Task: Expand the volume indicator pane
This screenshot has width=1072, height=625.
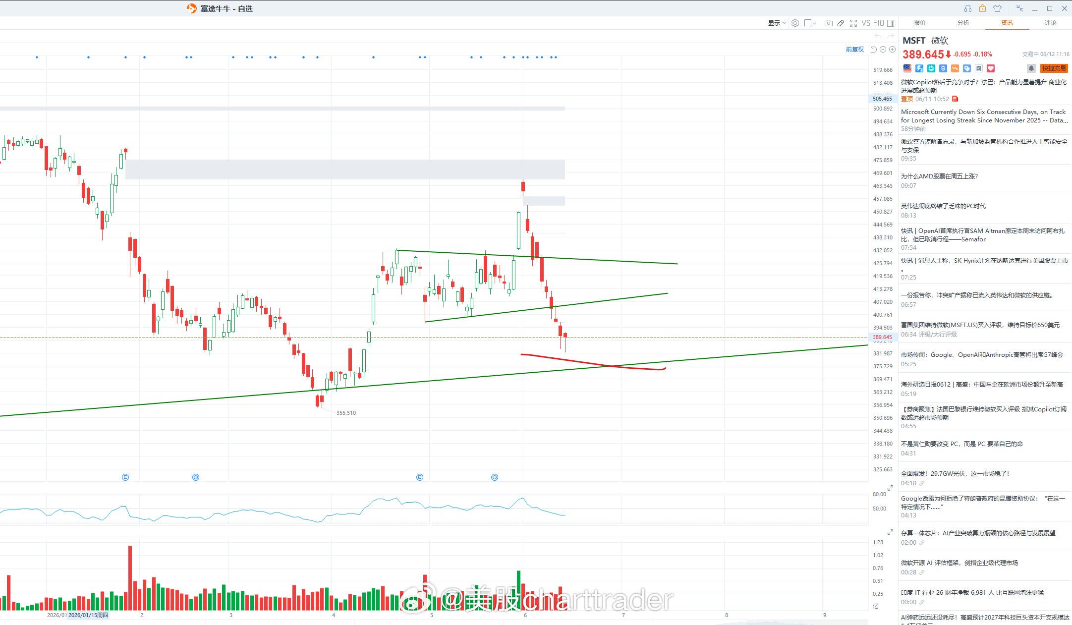Action: [890, 532]
